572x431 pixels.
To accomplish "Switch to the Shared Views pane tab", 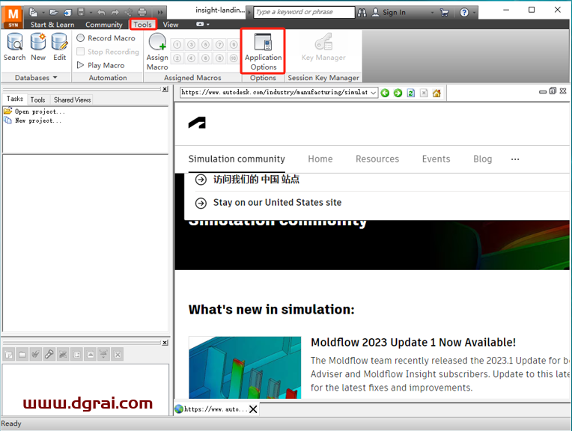I will (x=72, y=100).
